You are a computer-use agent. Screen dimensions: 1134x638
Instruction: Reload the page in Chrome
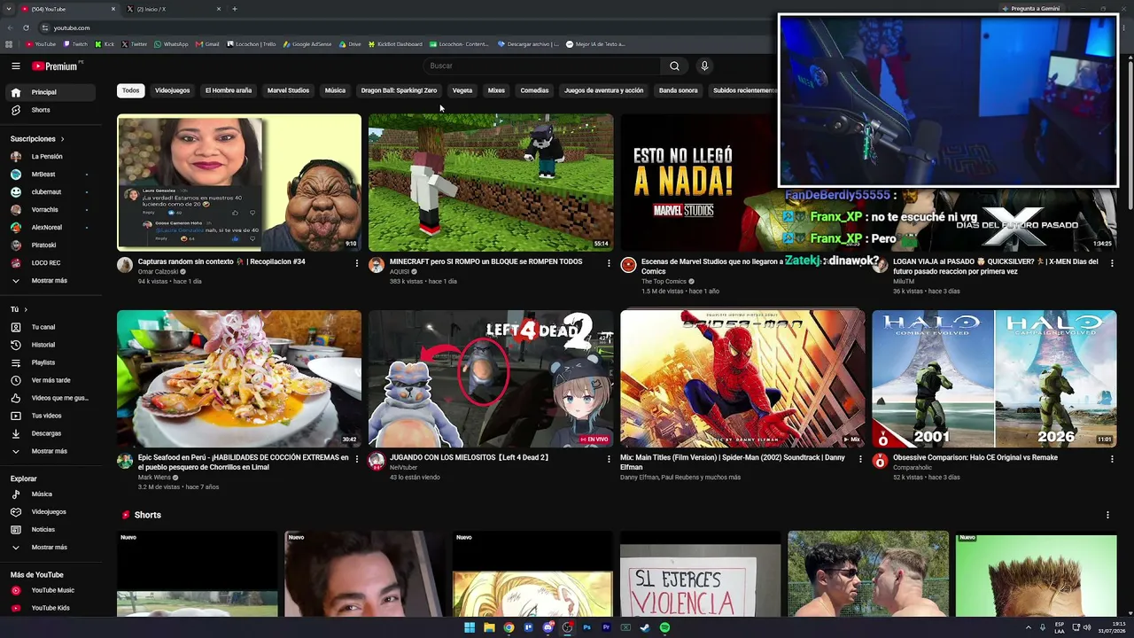26,27
